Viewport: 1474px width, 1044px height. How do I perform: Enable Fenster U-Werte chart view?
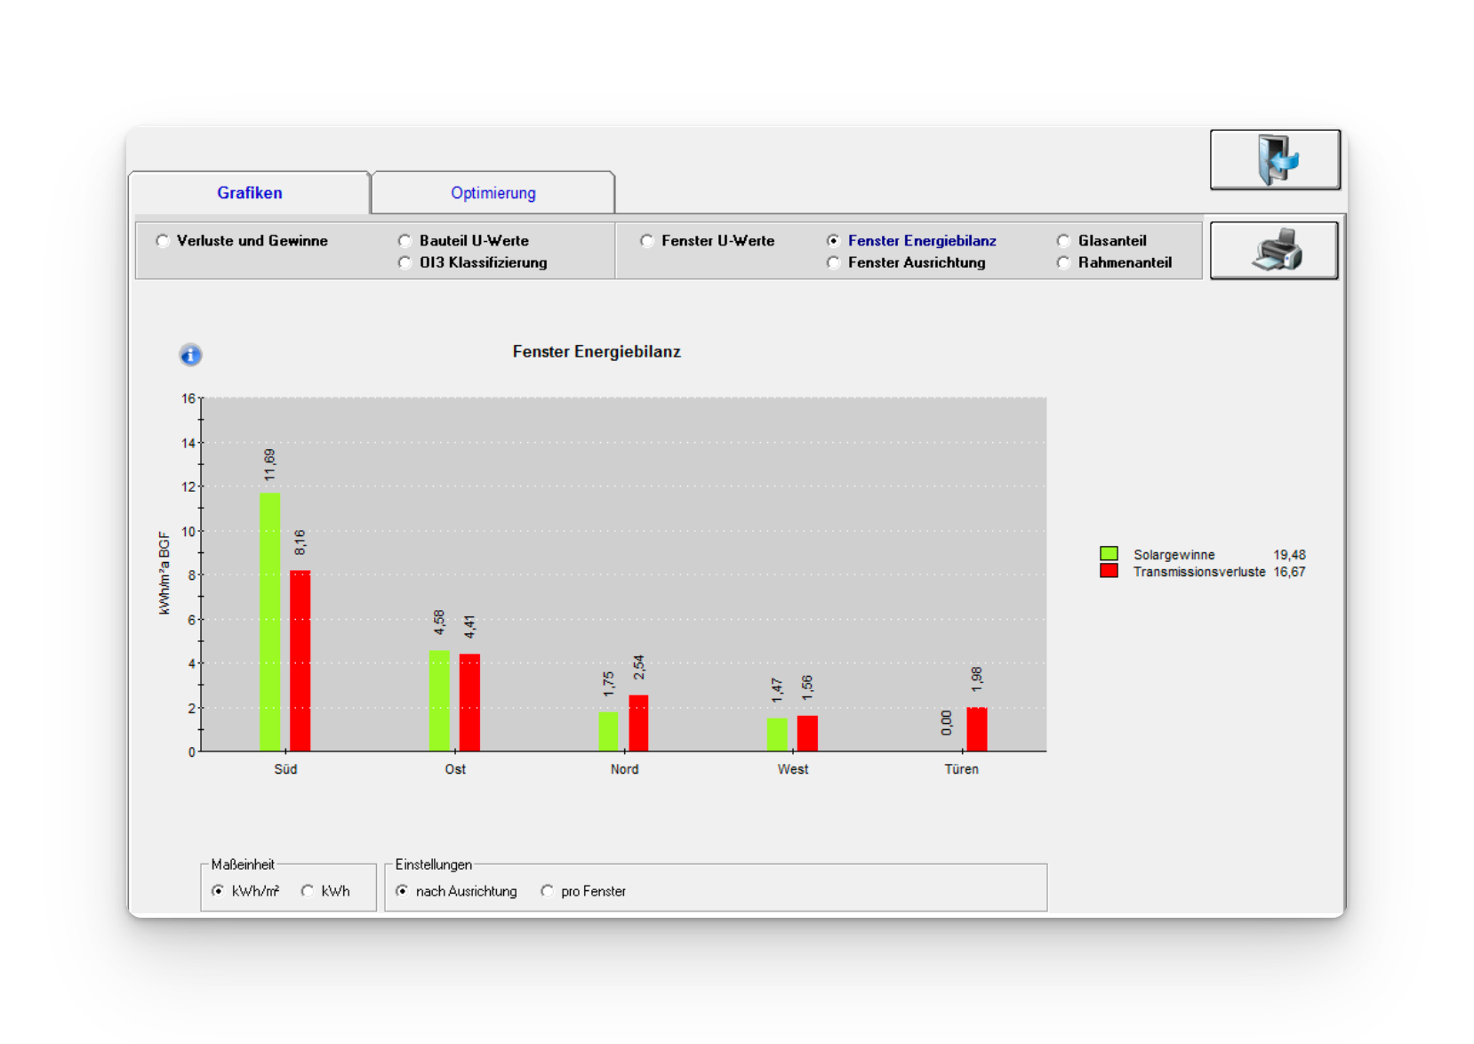coord(647,241)
